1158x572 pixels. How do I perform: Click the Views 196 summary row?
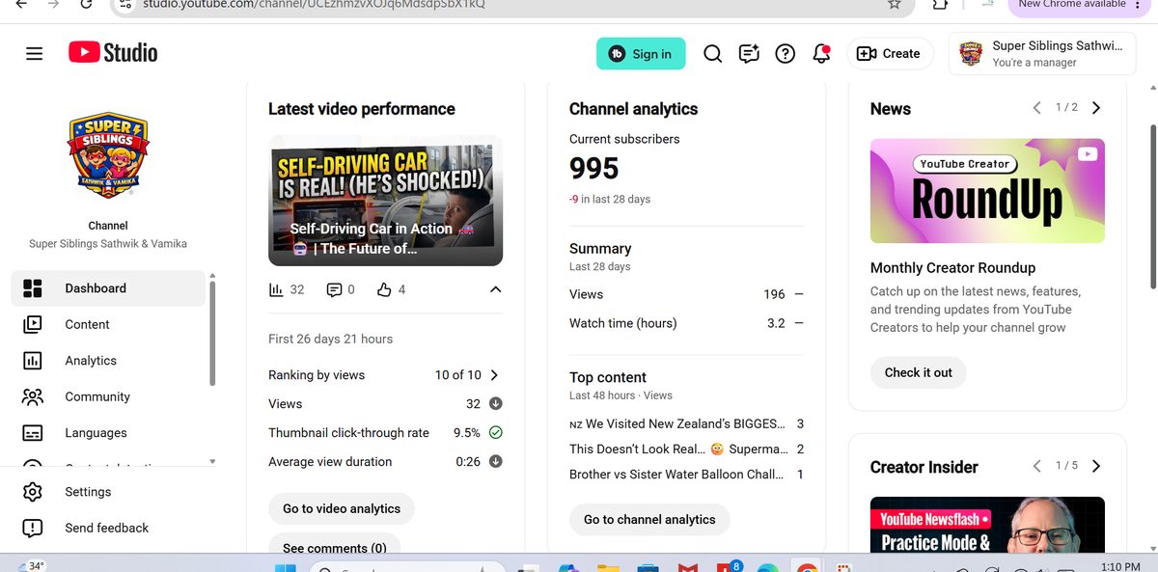pos(686,294)
